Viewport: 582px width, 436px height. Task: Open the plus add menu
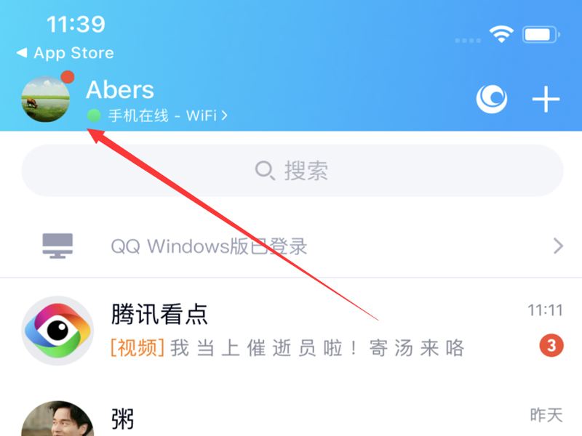pos(546,99)
